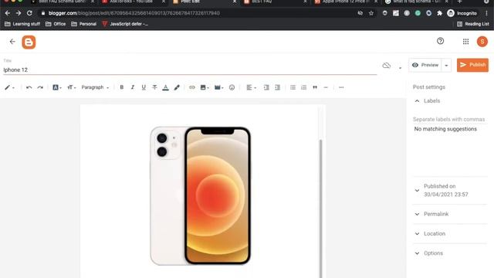This screenshot has height=278, width=494.
Task: Open the Chrome three-dot menu
Action: coord(486,13)
